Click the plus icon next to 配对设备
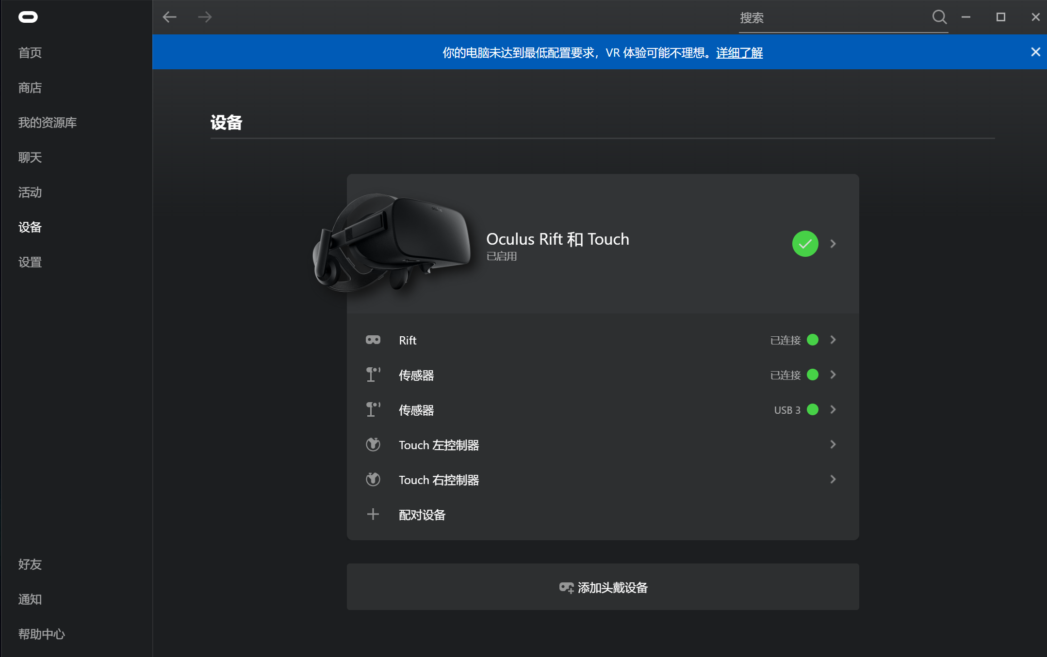1047x657 pixels. 373,514
